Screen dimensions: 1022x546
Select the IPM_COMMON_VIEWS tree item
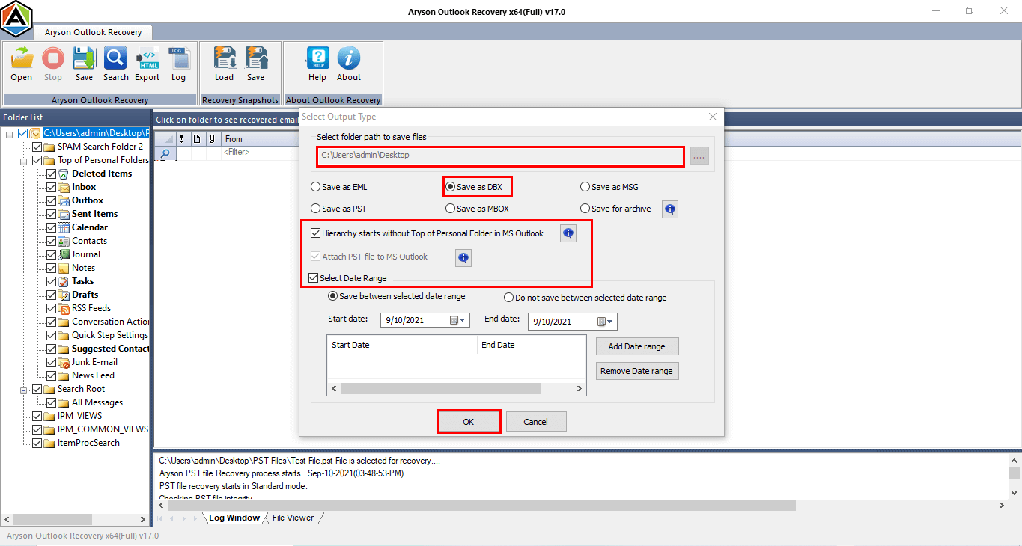(103, 429)
